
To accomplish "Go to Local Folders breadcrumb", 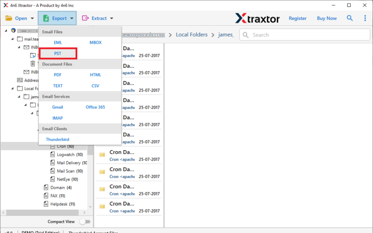I will (191, 35).
